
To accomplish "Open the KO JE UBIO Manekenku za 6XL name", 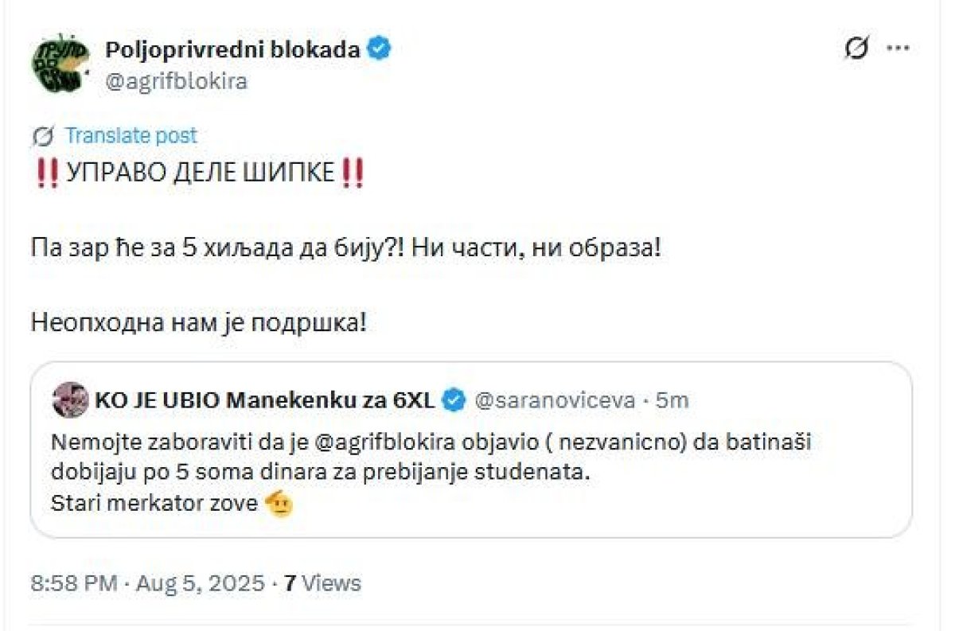I will pyautogui.click(x=264, y=400).
